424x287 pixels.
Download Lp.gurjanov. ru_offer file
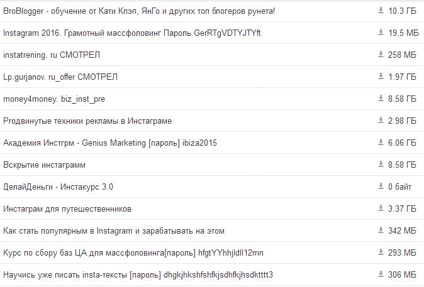point(381,77)
